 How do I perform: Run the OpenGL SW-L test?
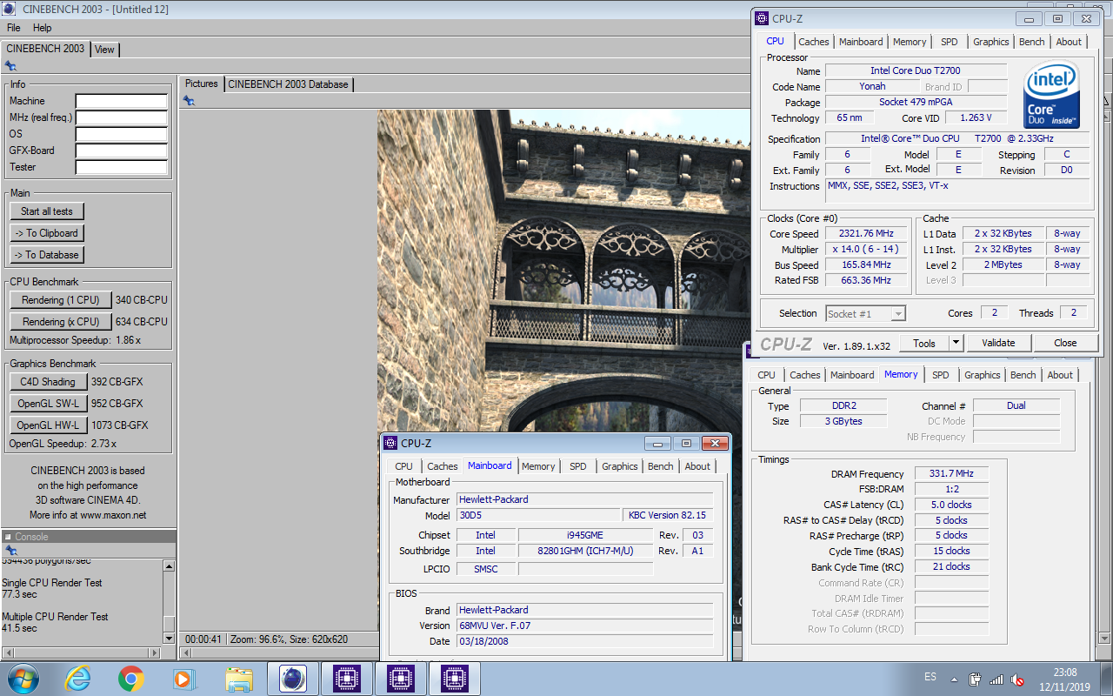coord(48,404)
